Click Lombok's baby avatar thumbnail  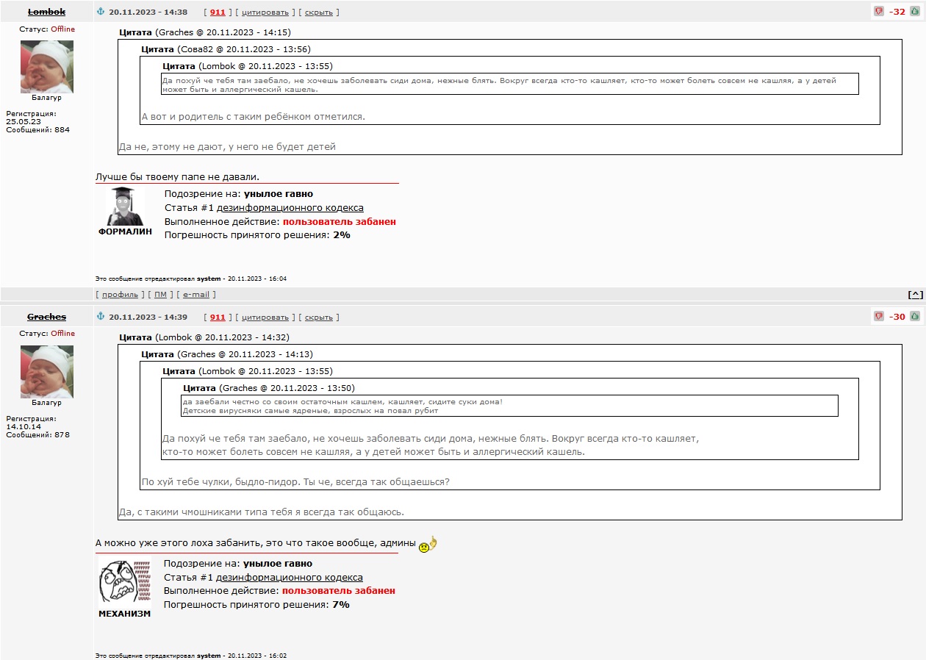pos(47,67)
